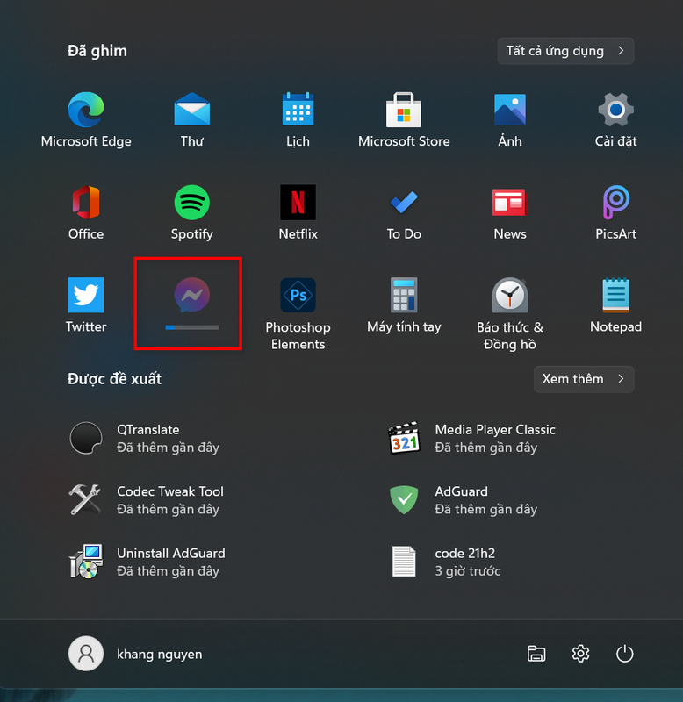The height and width of the screenshot is (702, 683).
Task: Click the Xem thêm button
Action: (x=584, y=379)
